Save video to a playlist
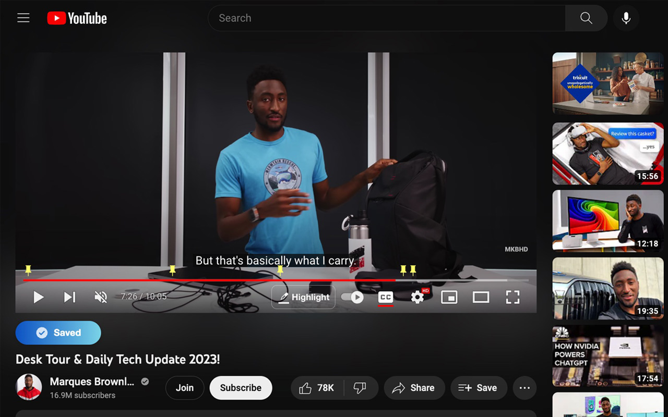 click(x=479, y=388)
